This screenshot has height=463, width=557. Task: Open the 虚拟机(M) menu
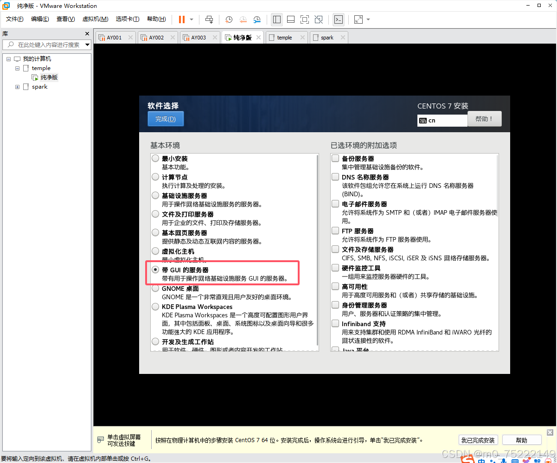coord(95,19)
